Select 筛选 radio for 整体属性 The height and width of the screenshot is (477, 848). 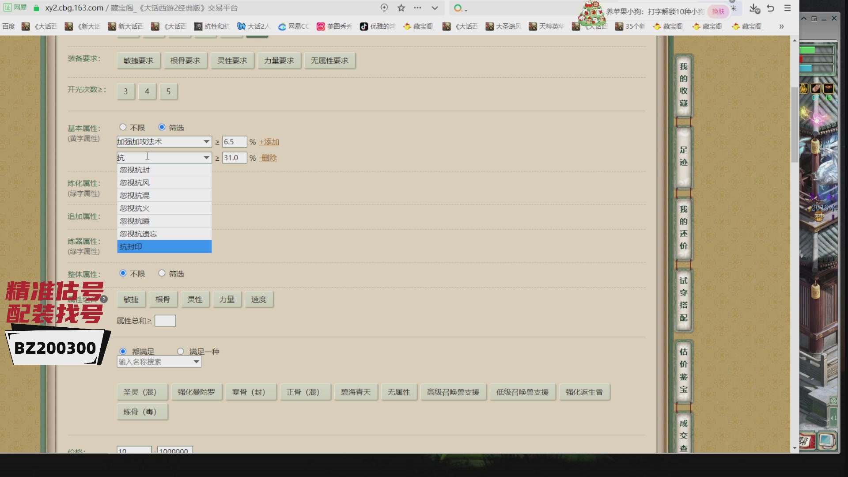(x=162, y=273)
